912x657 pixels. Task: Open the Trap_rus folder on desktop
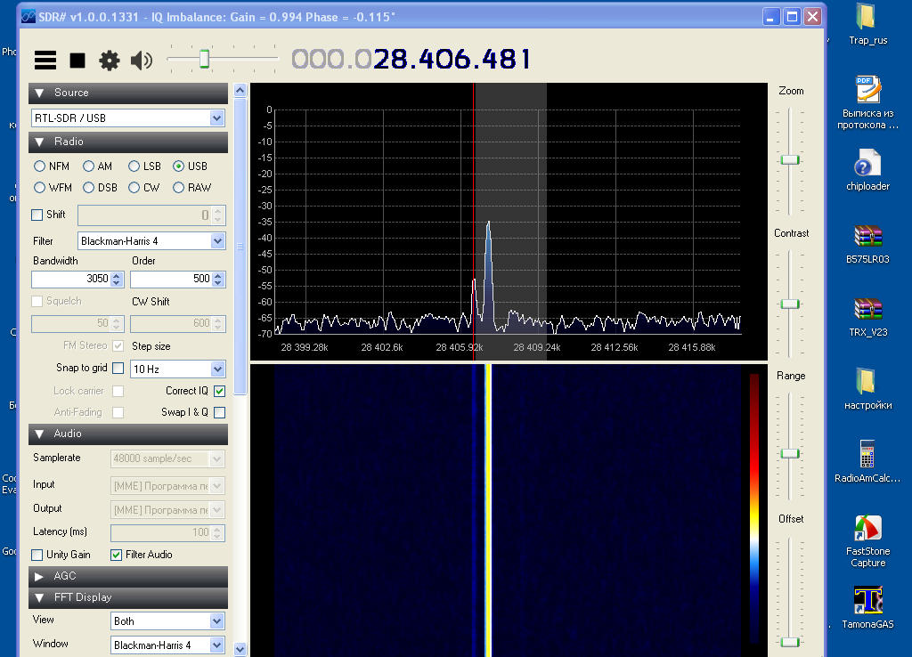(865, 17)
